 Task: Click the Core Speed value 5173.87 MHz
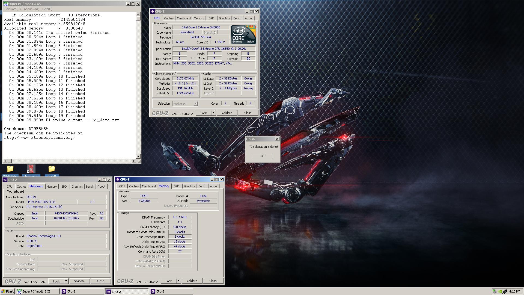185,78
